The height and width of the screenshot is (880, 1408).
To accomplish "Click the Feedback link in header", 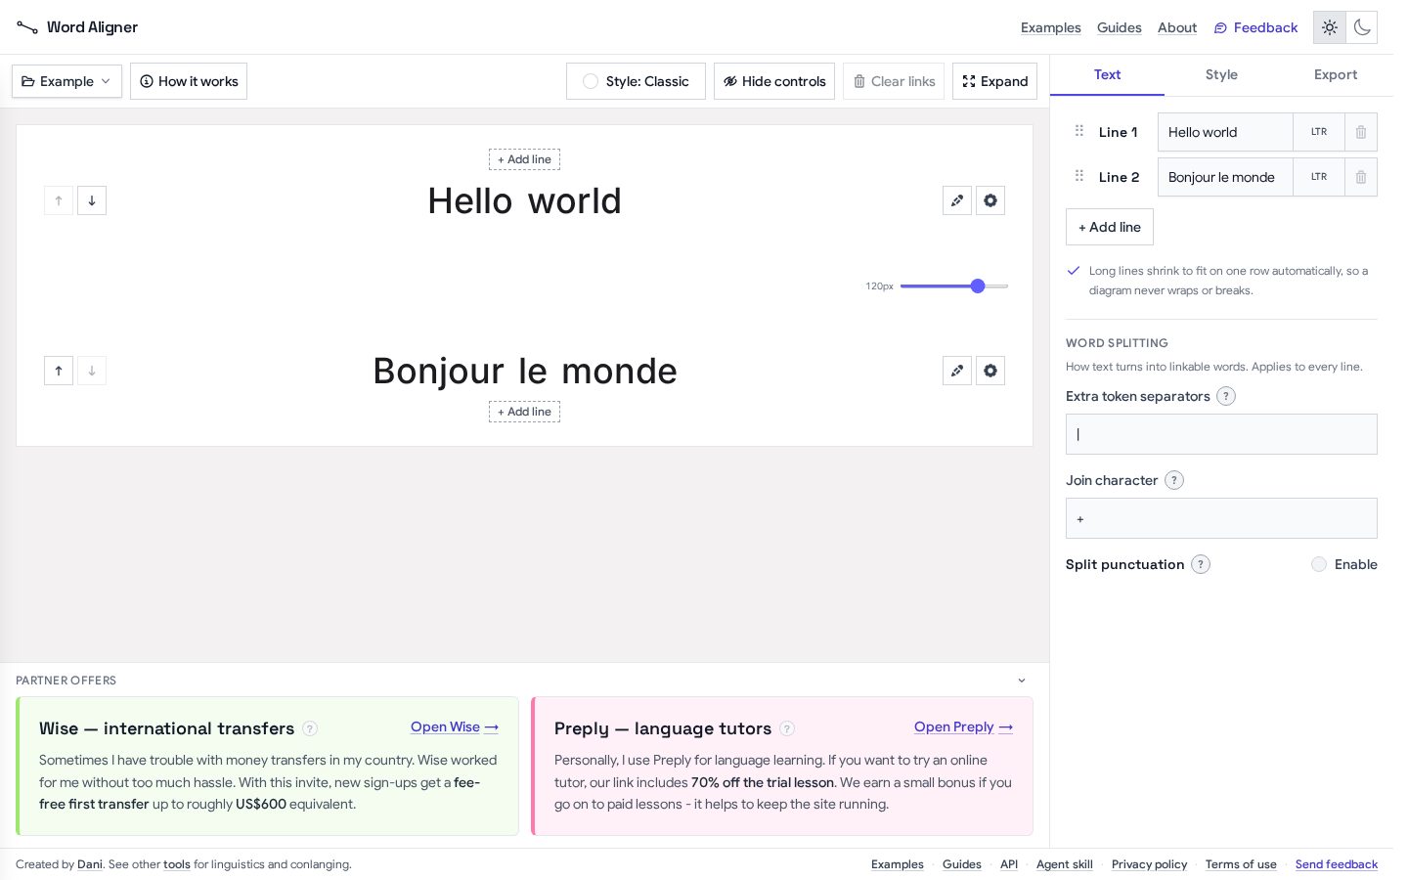I will 1255,27.
